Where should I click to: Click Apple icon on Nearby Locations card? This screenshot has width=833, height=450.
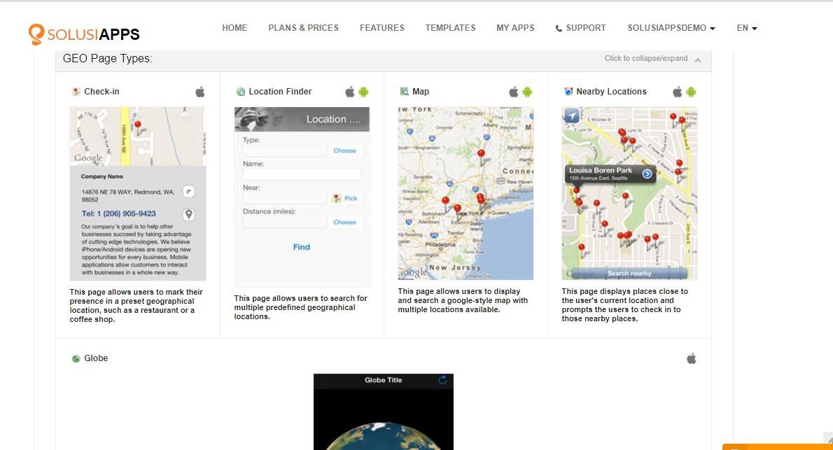tap(678, 92)
